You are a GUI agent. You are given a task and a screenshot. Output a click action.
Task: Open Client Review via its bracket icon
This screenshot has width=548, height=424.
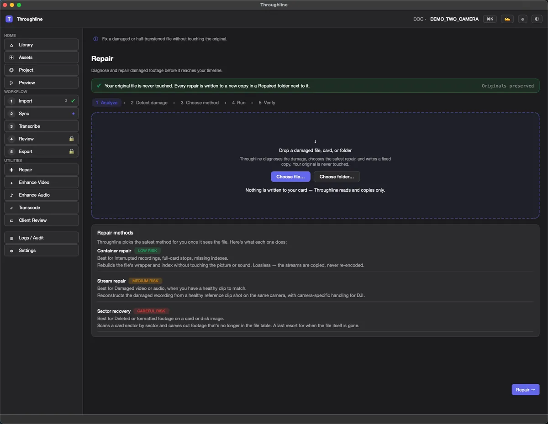click(11, 220)
